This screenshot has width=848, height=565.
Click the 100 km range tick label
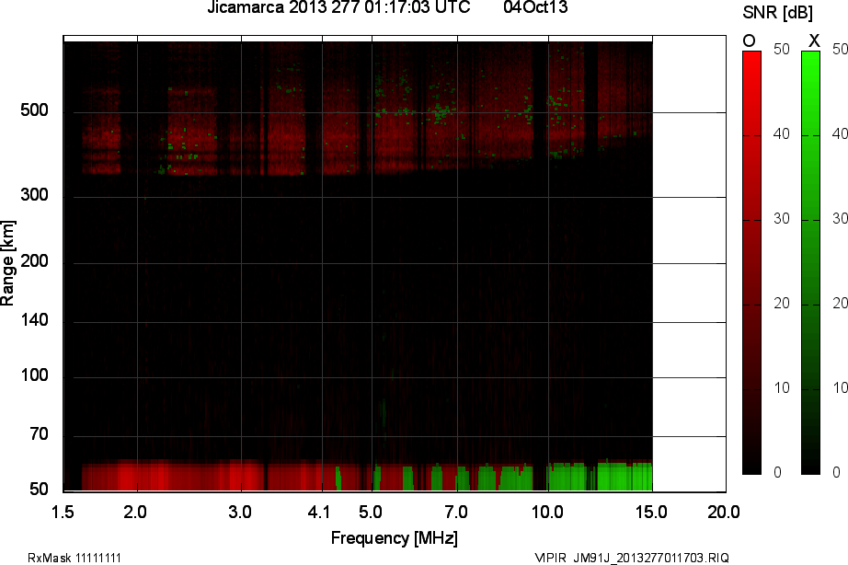click(x=34, y=375)
